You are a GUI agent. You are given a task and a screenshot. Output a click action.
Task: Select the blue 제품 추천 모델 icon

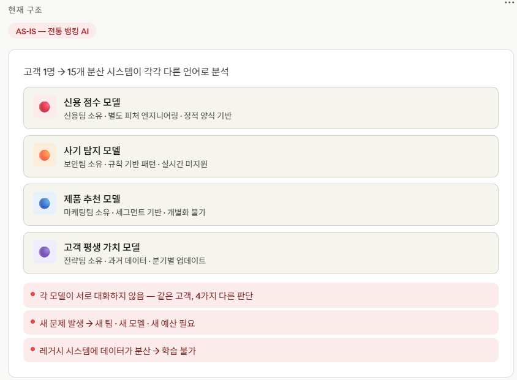pos(43,203)
